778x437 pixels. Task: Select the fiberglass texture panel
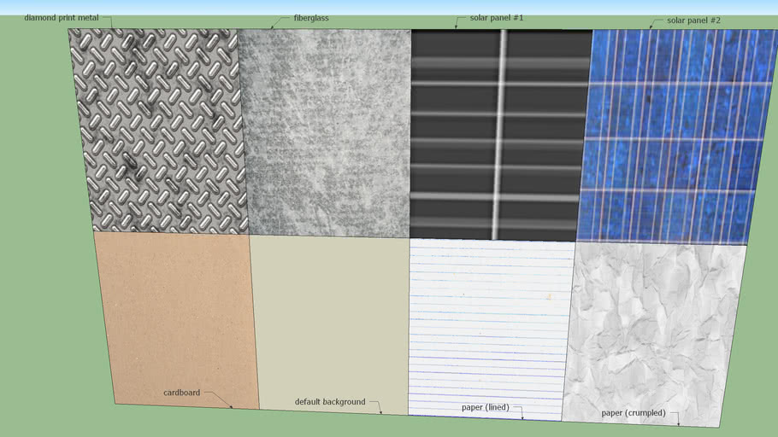click(x=325, y=133)
